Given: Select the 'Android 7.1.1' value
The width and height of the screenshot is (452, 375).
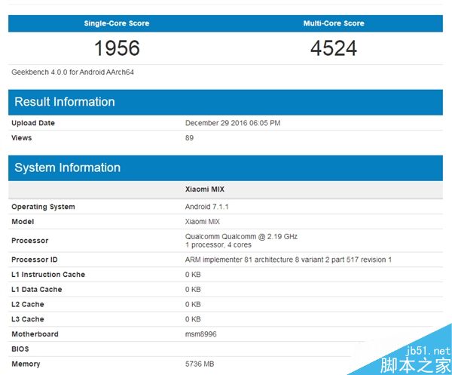Looking at the screenshot, I should point(206,207).
